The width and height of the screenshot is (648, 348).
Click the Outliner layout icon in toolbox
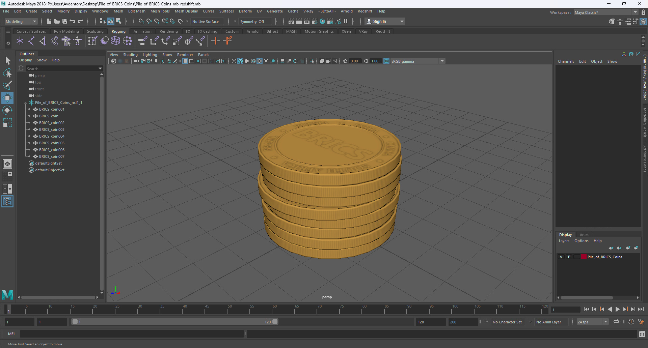click(7, 202)
